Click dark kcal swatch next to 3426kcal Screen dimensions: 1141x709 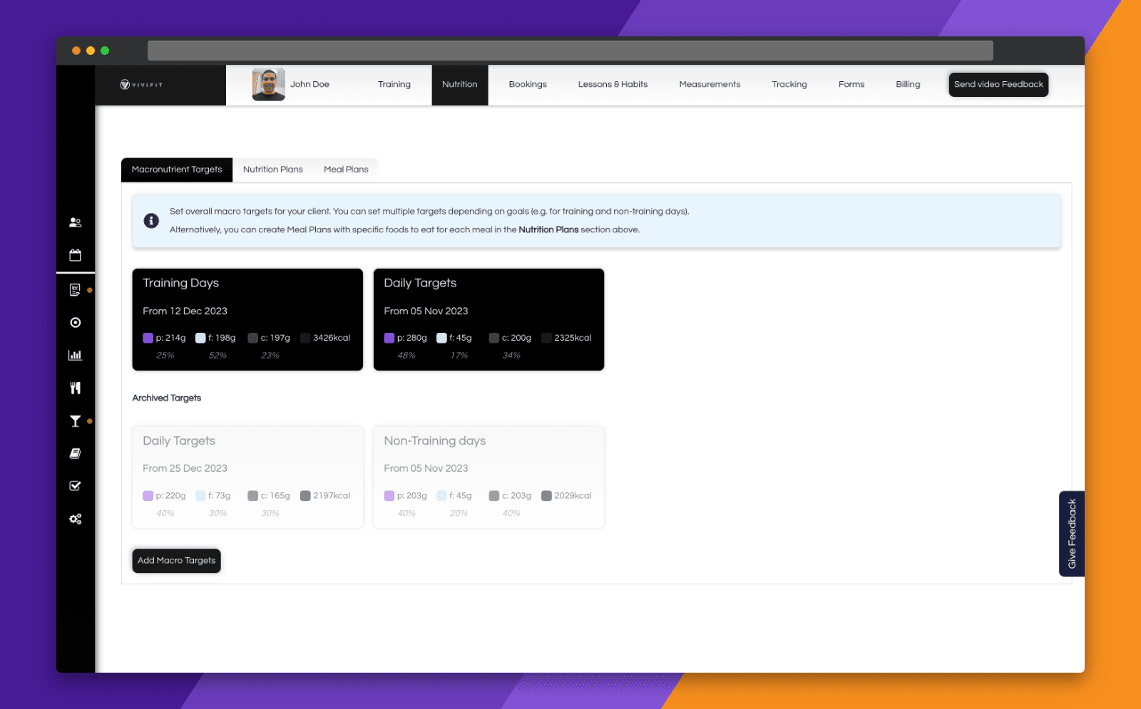pyautogui.click(x=305, y=338)
